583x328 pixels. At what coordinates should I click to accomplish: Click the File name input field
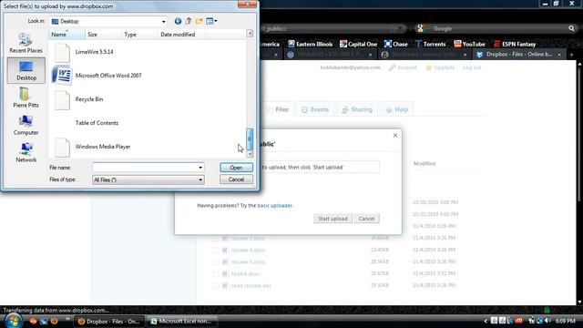145,168
